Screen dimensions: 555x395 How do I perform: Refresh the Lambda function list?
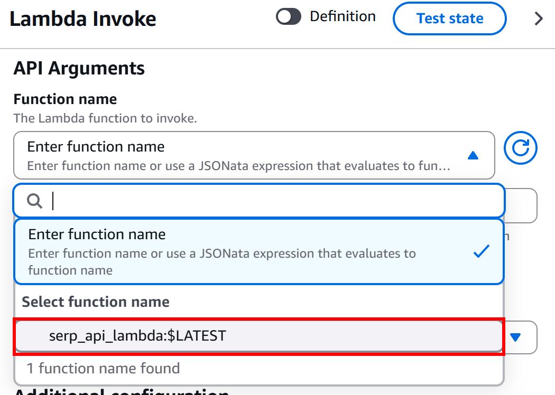tap(520, 148)
